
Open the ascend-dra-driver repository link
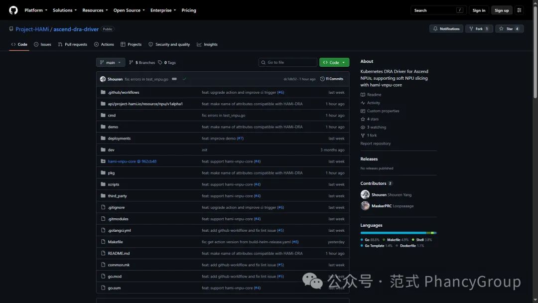point(76,29)
